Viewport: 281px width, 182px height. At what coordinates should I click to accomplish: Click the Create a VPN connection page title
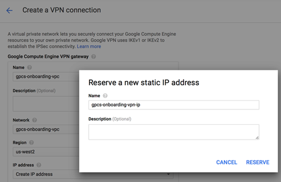coord(62,10)
